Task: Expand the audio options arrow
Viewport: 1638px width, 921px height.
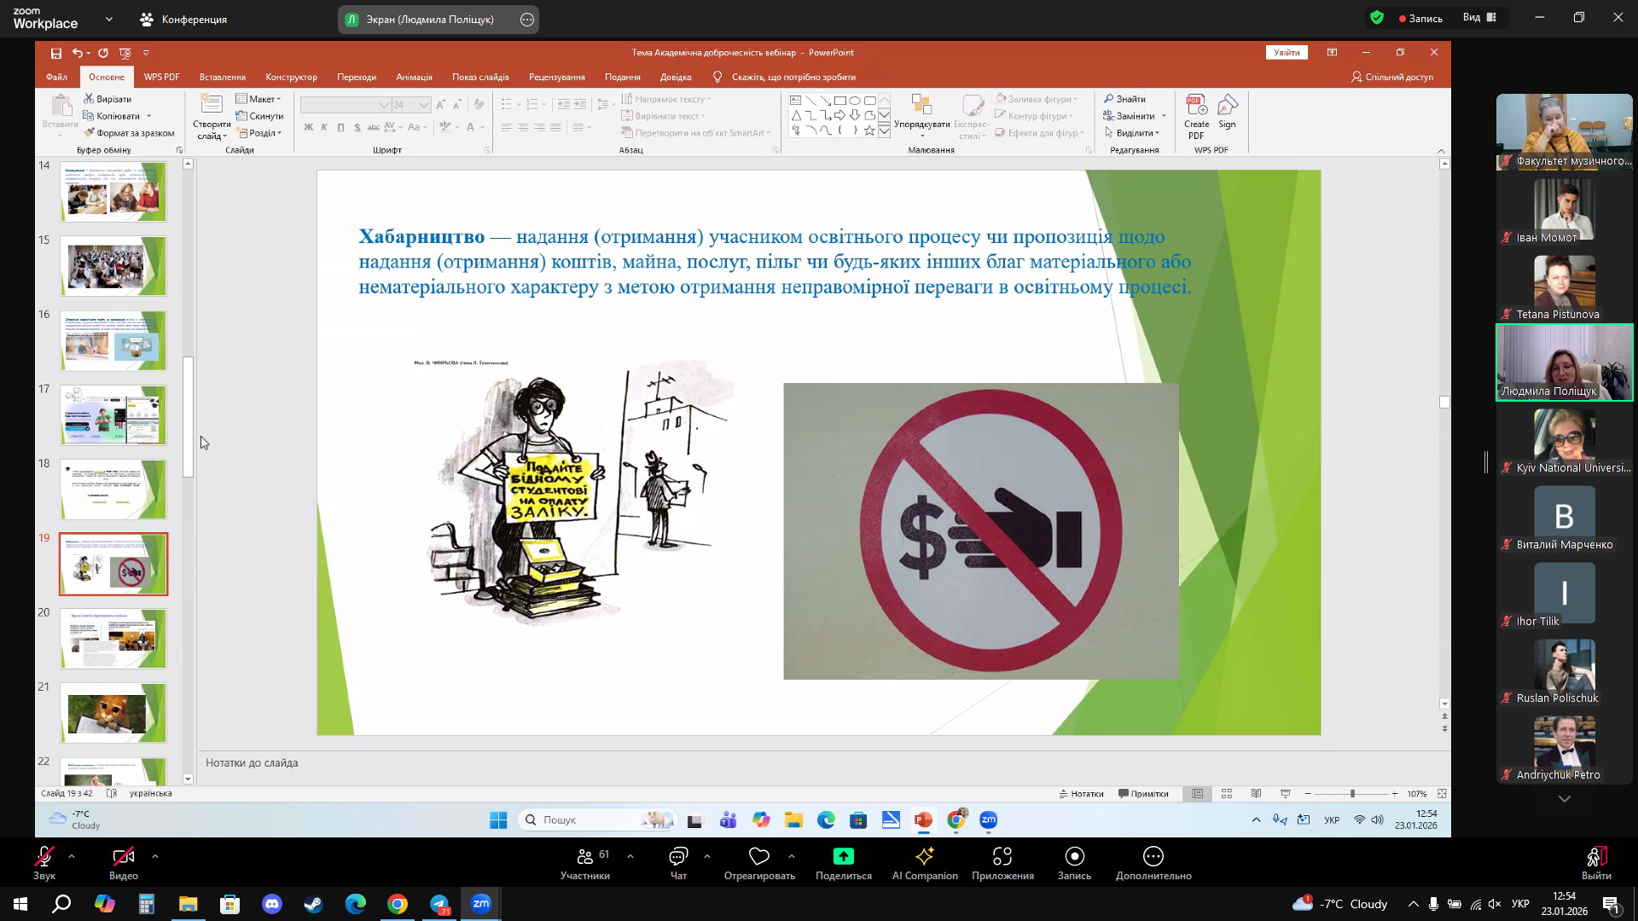Action: 72,855
